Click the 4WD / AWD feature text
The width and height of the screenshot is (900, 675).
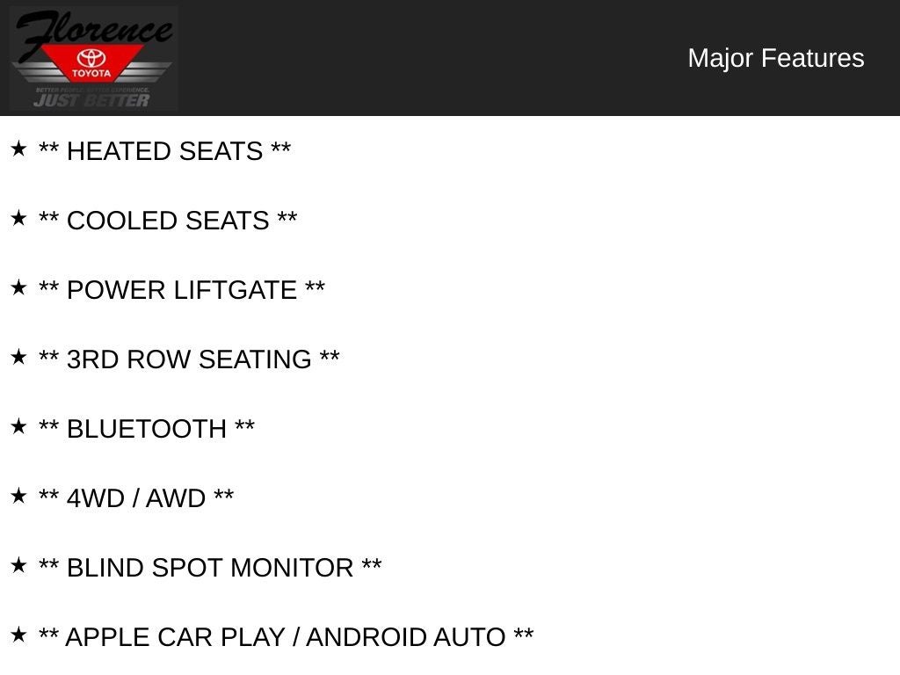136,498
